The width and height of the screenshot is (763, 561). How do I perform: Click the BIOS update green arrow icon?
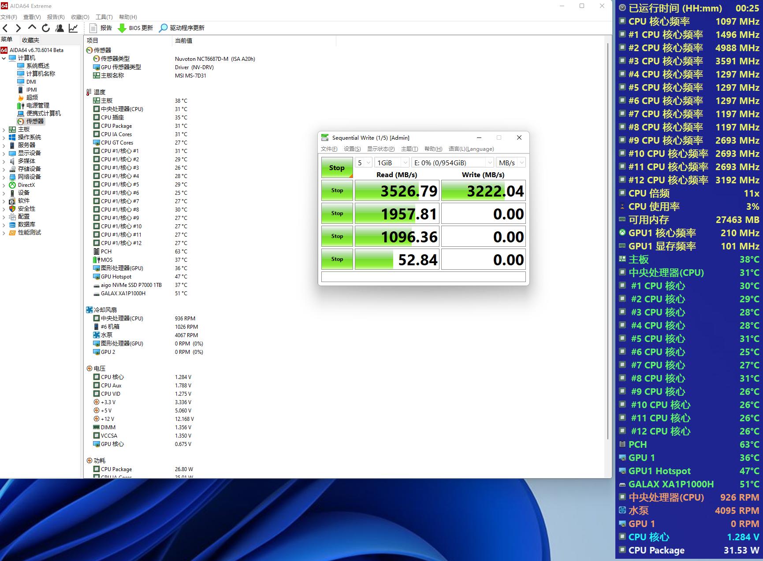click(x=122, y=28)
